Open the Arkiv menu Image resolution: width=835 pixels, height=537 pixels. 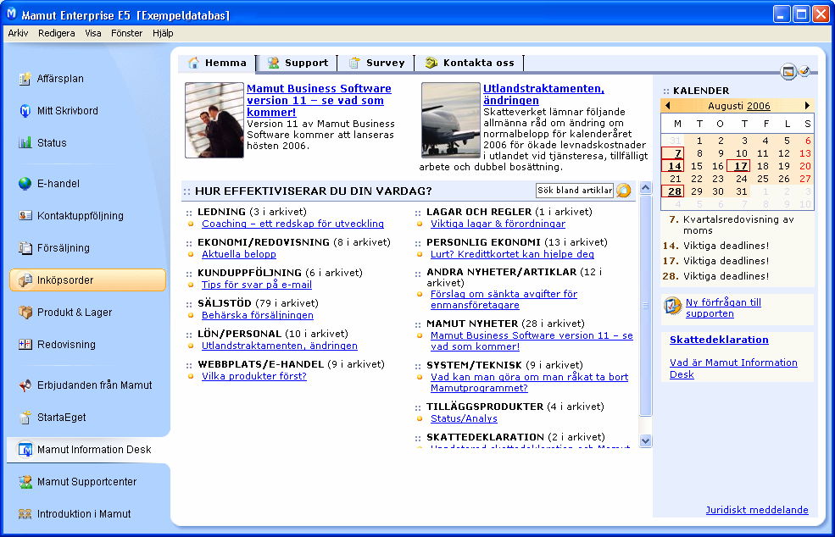(18, 33)
